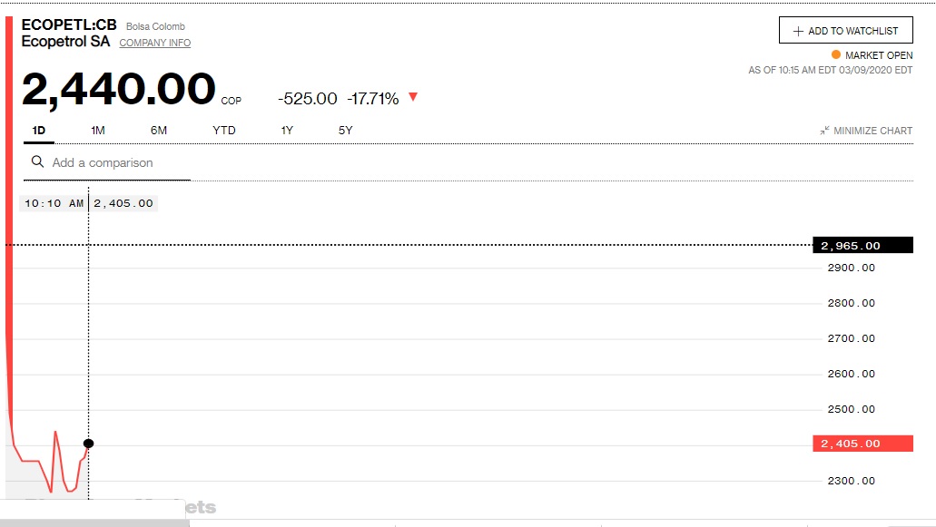Display the 5Y chart range

[345, 131]
